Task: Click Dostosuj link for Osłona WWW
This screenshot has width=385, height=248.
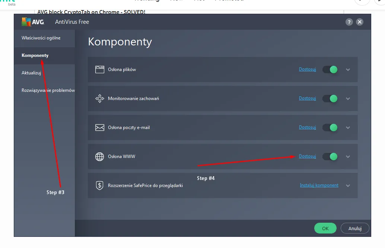Action: 308,156
